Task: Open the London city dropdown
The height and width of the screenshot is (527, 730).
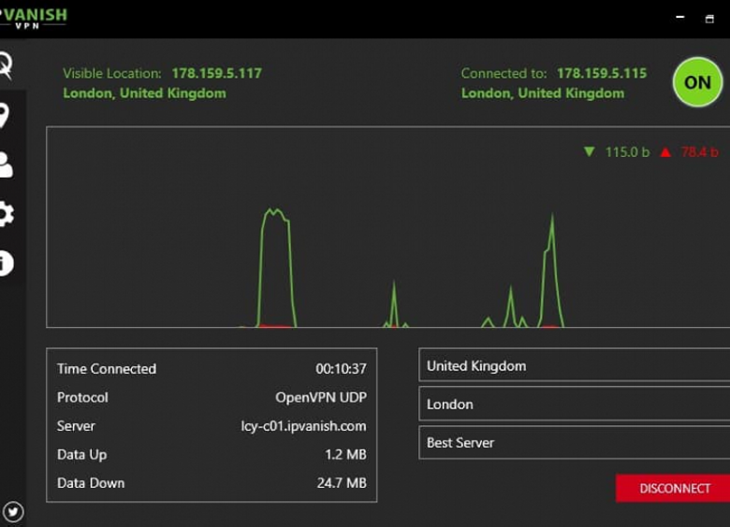Action: pyautogui.click(x=575, y=405)
